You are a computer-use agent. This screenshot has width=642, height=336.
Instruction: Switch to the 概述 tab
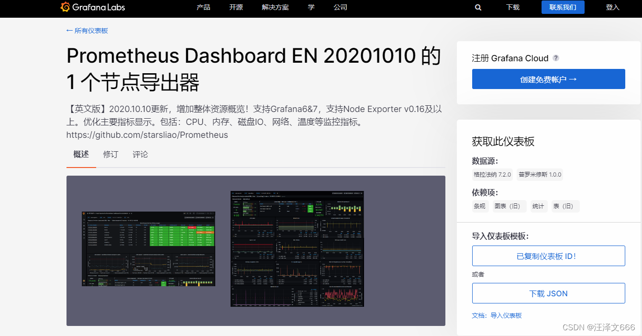click(x=81, y=154)
